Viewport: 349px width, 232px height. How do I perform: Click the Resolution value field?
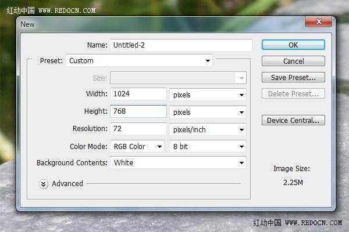(x=139, y=129)
